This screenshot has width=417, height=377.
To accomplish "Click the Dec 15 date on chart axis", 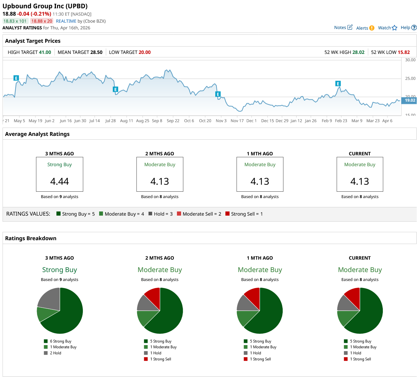I will [267, 121].
